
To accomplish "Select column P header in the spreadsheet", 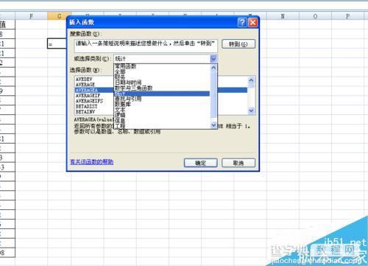I will [347, 16].
